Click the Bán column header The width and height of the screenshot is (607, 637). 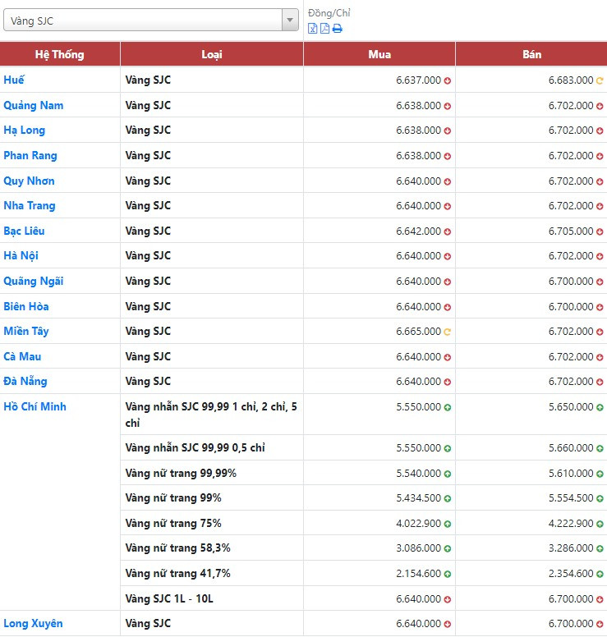coord(531,54)
